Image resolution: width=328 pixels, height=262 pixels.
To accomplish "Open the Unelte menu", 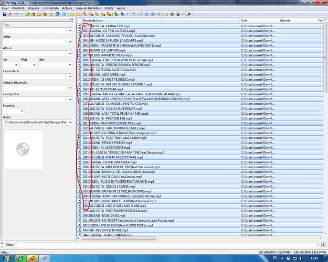I will (109, 8).
